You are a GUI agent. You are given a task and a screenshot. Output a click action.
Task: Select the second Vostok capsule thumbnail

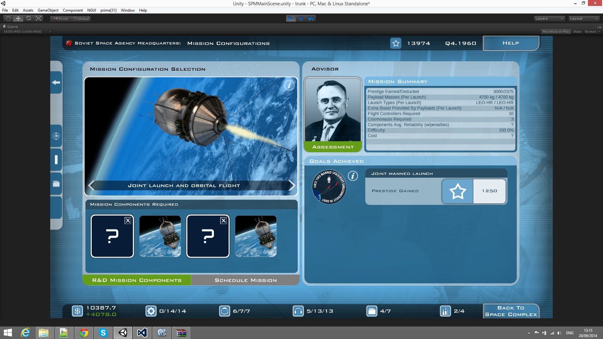coord(256,236)
